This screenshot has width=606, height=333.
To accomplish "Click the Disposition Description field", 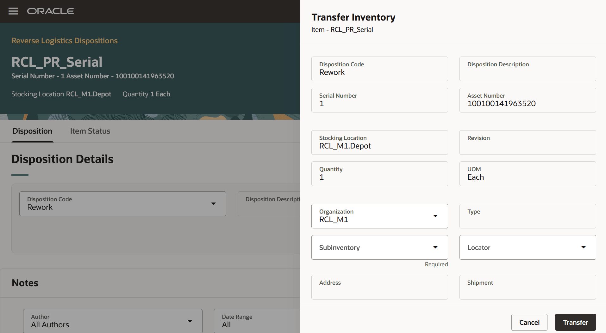I will coord(527,69).
